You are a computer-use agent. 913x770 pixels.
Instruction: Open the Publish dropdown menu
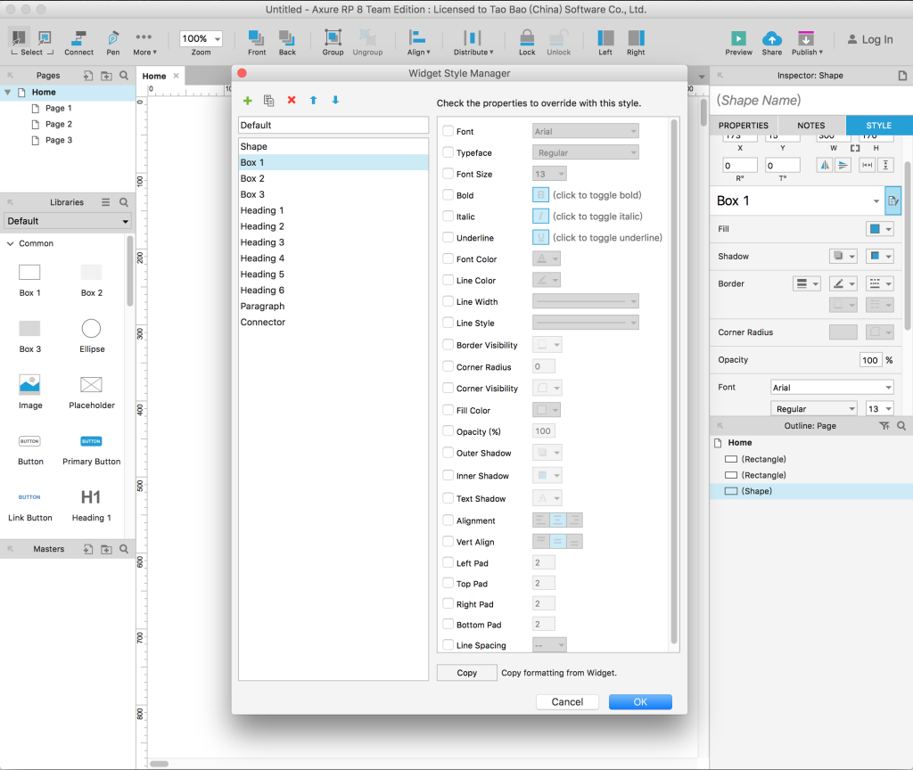click(807, 43)
